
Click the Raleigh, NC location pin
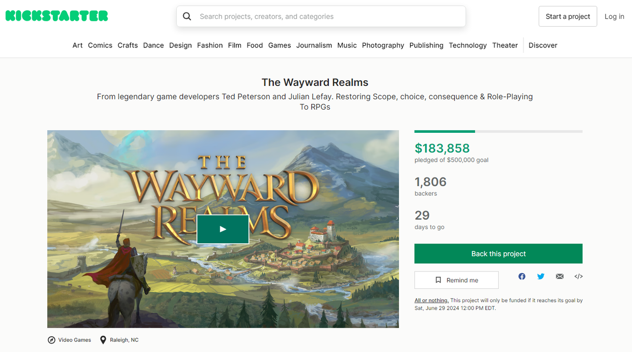pyautogui.click(x=103, y=340)
